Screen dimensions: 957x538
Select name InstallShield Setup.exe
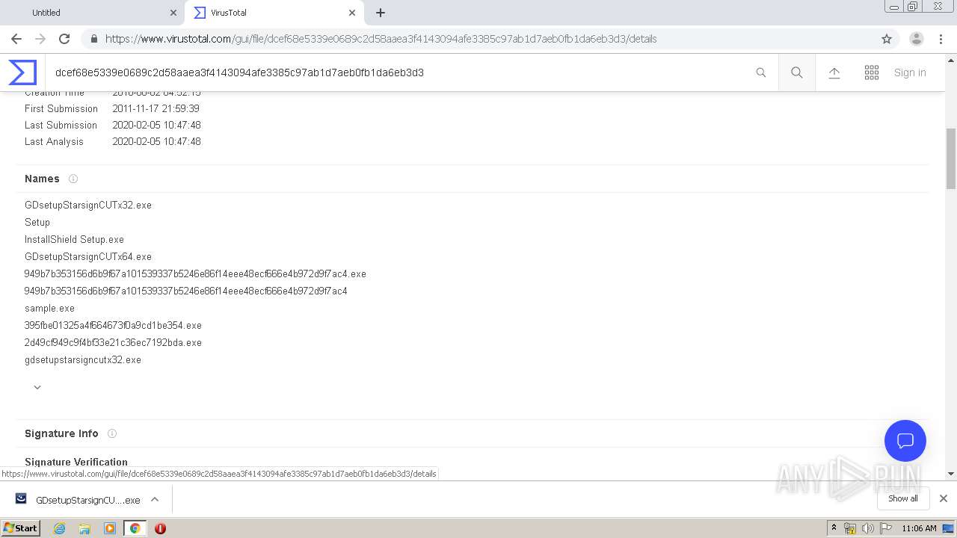pyautogui.click(x=74, y=239)
